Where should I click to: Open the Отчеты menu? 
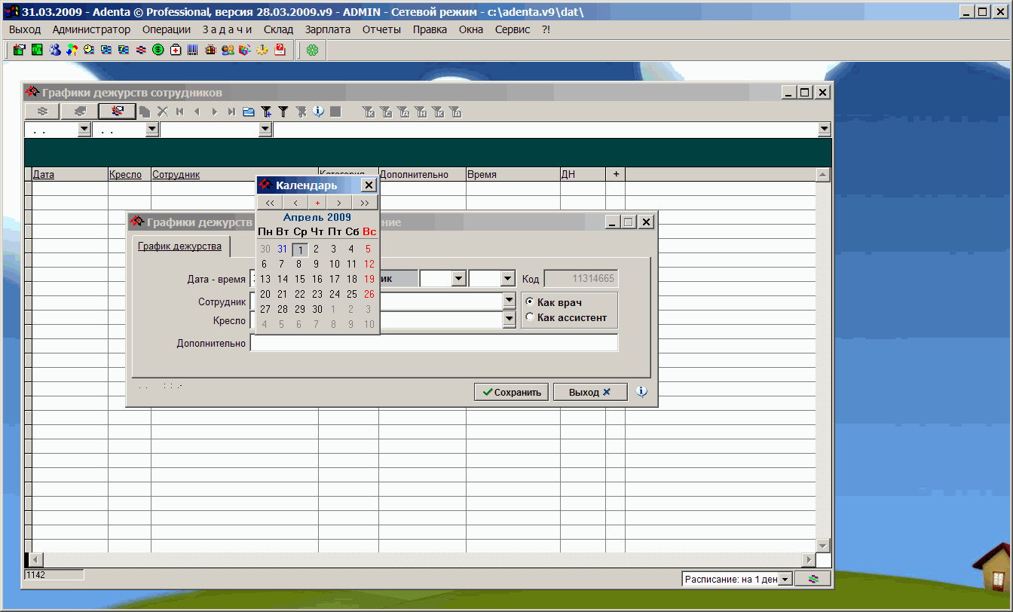(x=381, y=29)
